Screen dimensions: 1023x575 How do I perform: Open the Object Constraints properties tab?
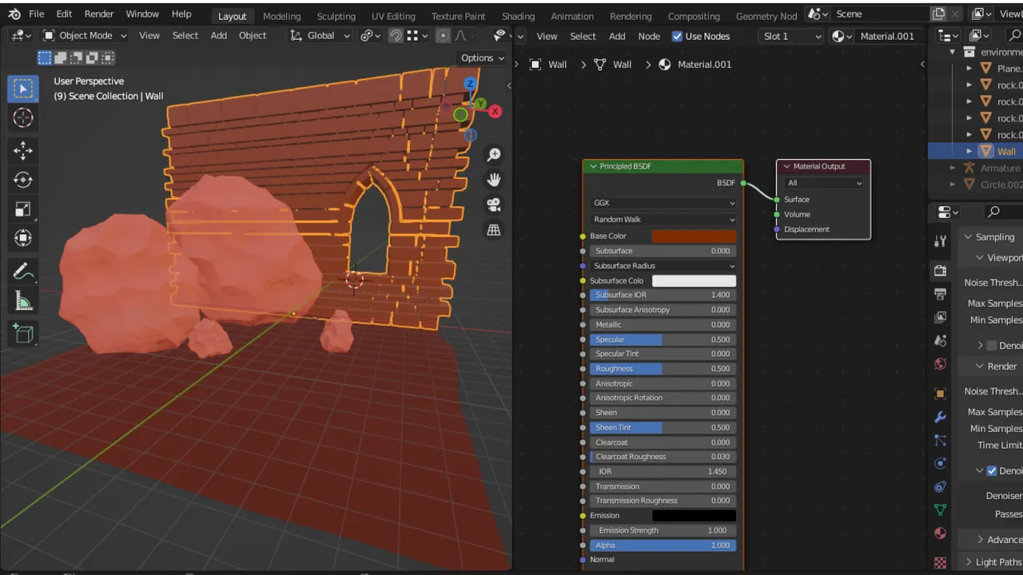click(x=940, y=486)
